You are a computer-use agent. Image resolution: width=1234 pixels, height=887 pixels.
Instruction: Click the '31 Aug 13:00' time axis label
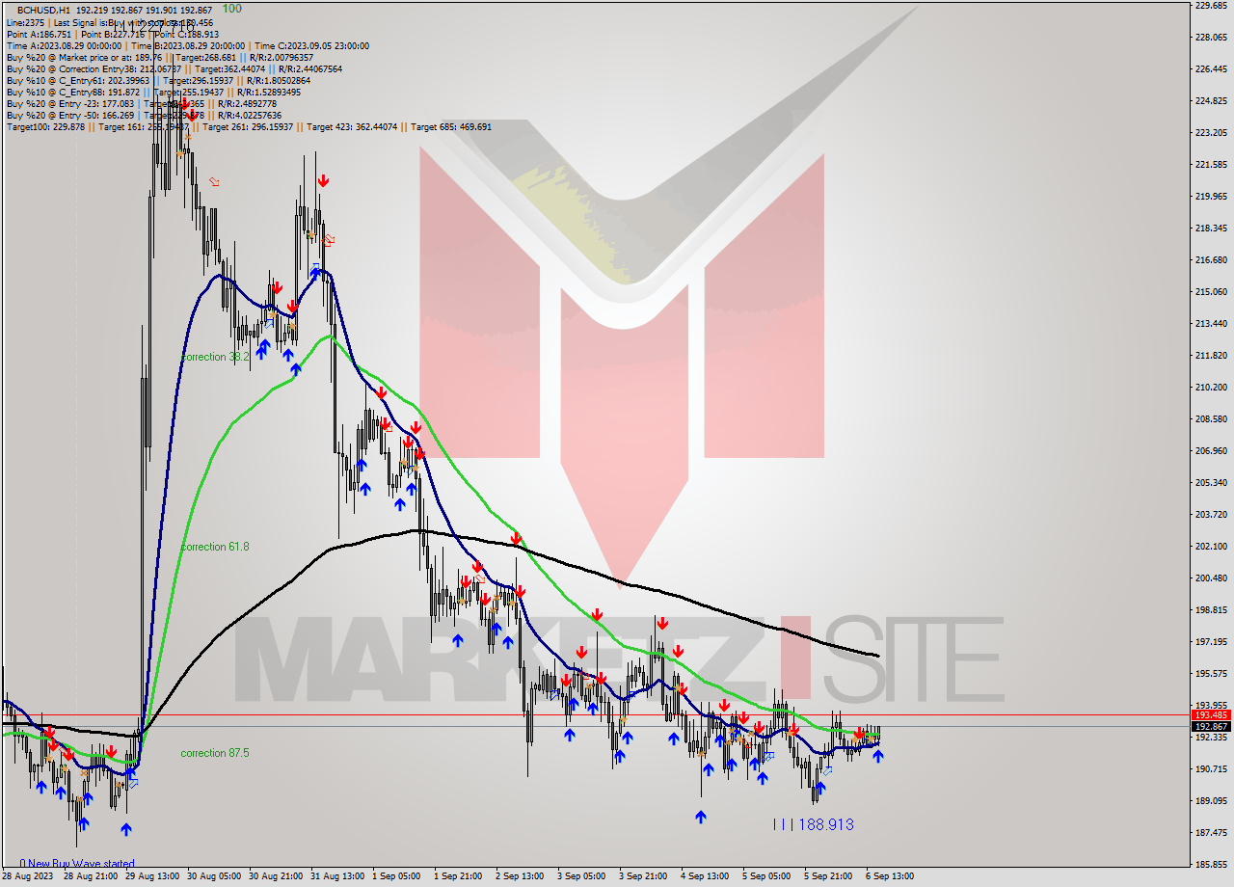(x=338, y=876)
